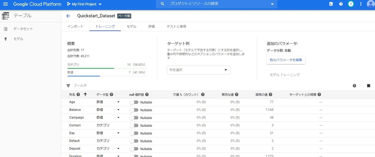This screenshot has width=375, height=157.
Task: Show help for ターゲットとの相関 header
Action: tap(319, 95)
